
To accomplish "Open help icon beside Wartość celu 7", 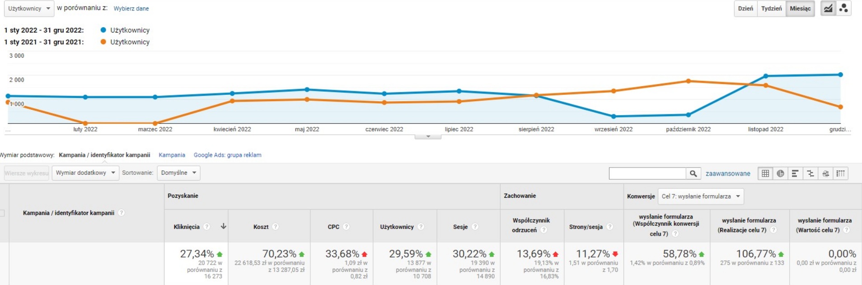I will coord(847,230).
